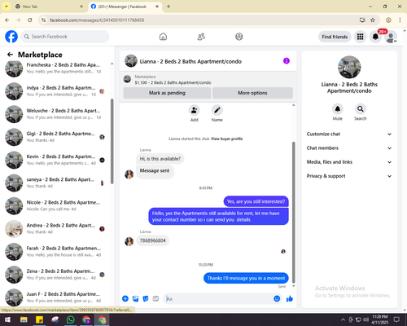
Task: Open the tab search dropdown arrow
Action: 7,7
